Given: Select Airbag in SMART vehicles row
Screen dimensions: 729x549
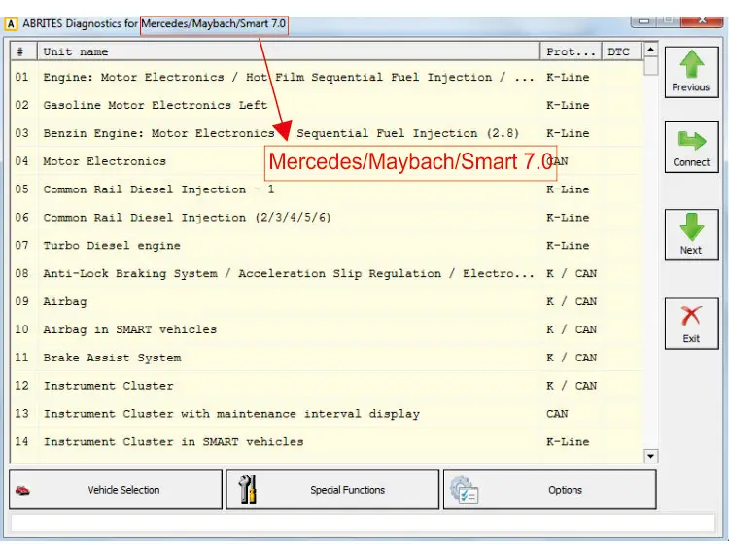Looking at the screenshot, I should (327, 329).
